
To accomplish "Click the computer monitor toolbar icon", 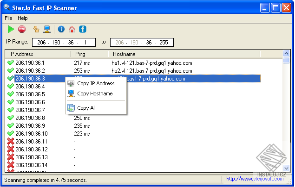I will (47, 29).
